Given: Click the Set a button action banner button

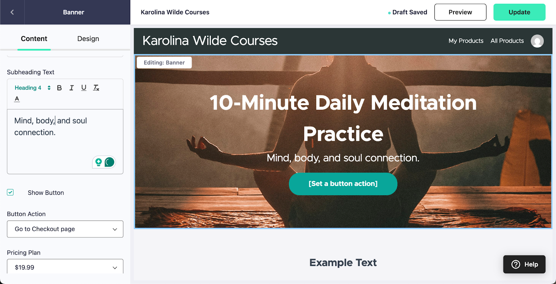Looking at the screenshot, I should [x=343, y=184].
